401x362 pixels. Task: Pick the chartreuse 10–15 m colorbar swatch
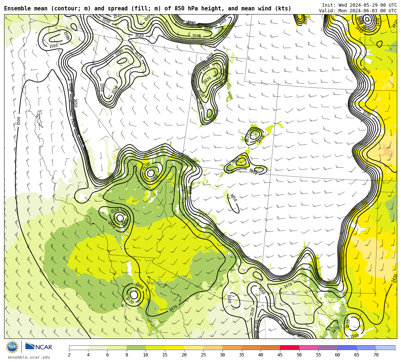tap(155, 347)
